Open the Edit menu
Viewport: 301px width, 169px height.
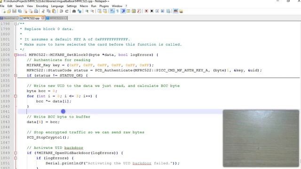coord(10,6)
